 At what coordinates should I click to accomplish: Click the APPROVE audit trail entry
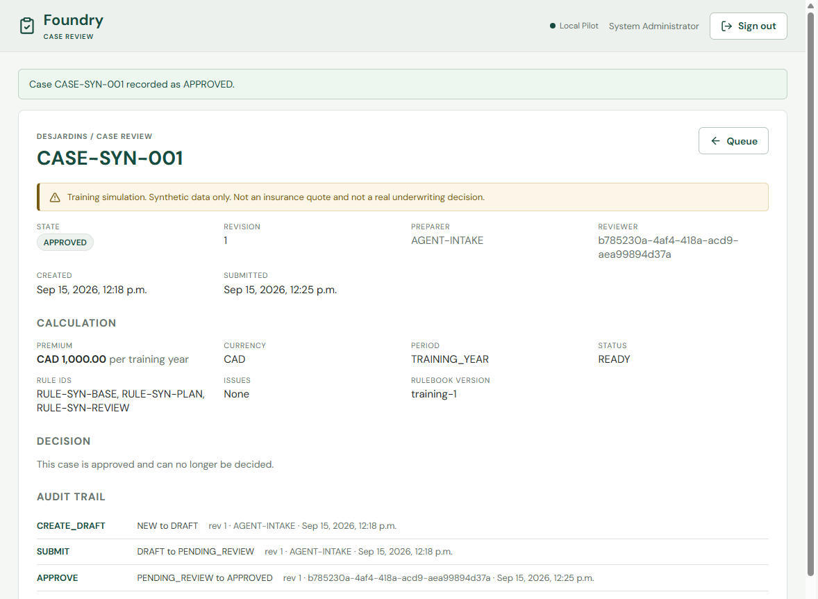tap(402, 578)
